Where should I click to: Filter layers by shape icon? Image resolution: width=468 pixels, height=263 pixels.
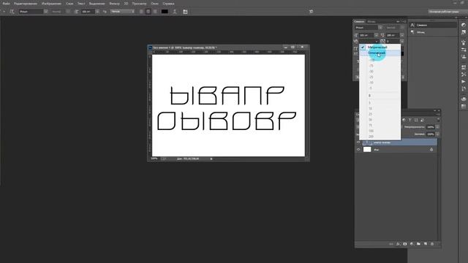[416, 120]
